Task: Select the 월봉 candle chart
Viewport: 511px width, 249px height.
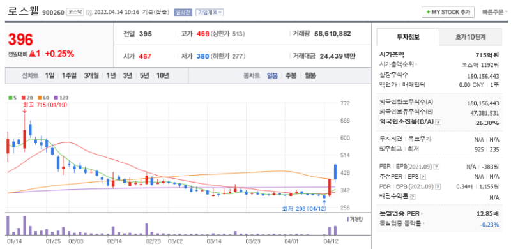Action: click(x=310, y=75)
